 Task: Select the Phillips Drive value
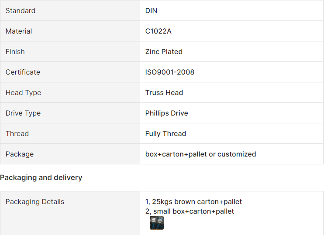click(x=167, y=113)
